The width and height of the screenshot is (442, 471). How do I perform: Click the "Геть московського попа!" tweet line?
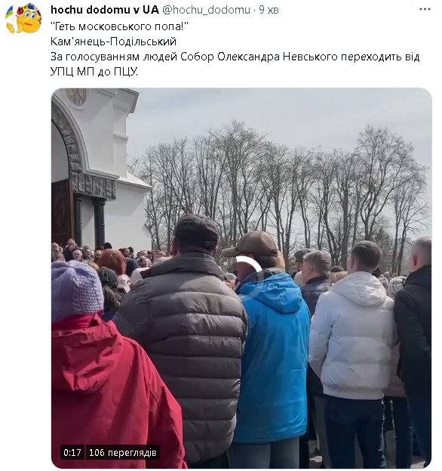pyautogui.click(x=119, y=26)
